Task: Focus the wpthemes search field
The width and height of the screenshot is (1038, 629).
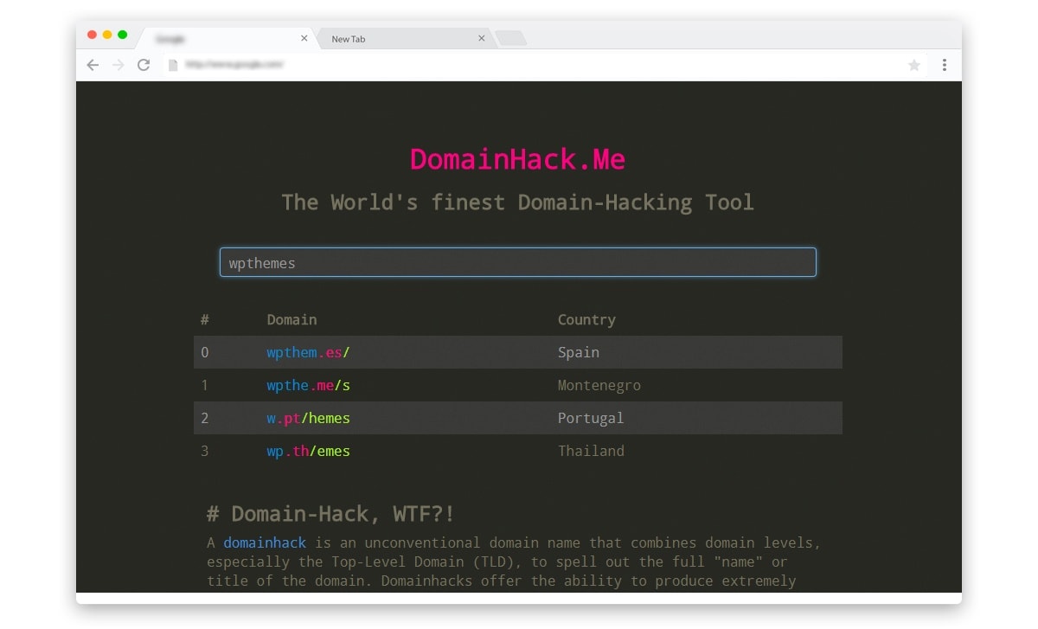Action: (x=517, y=262)
